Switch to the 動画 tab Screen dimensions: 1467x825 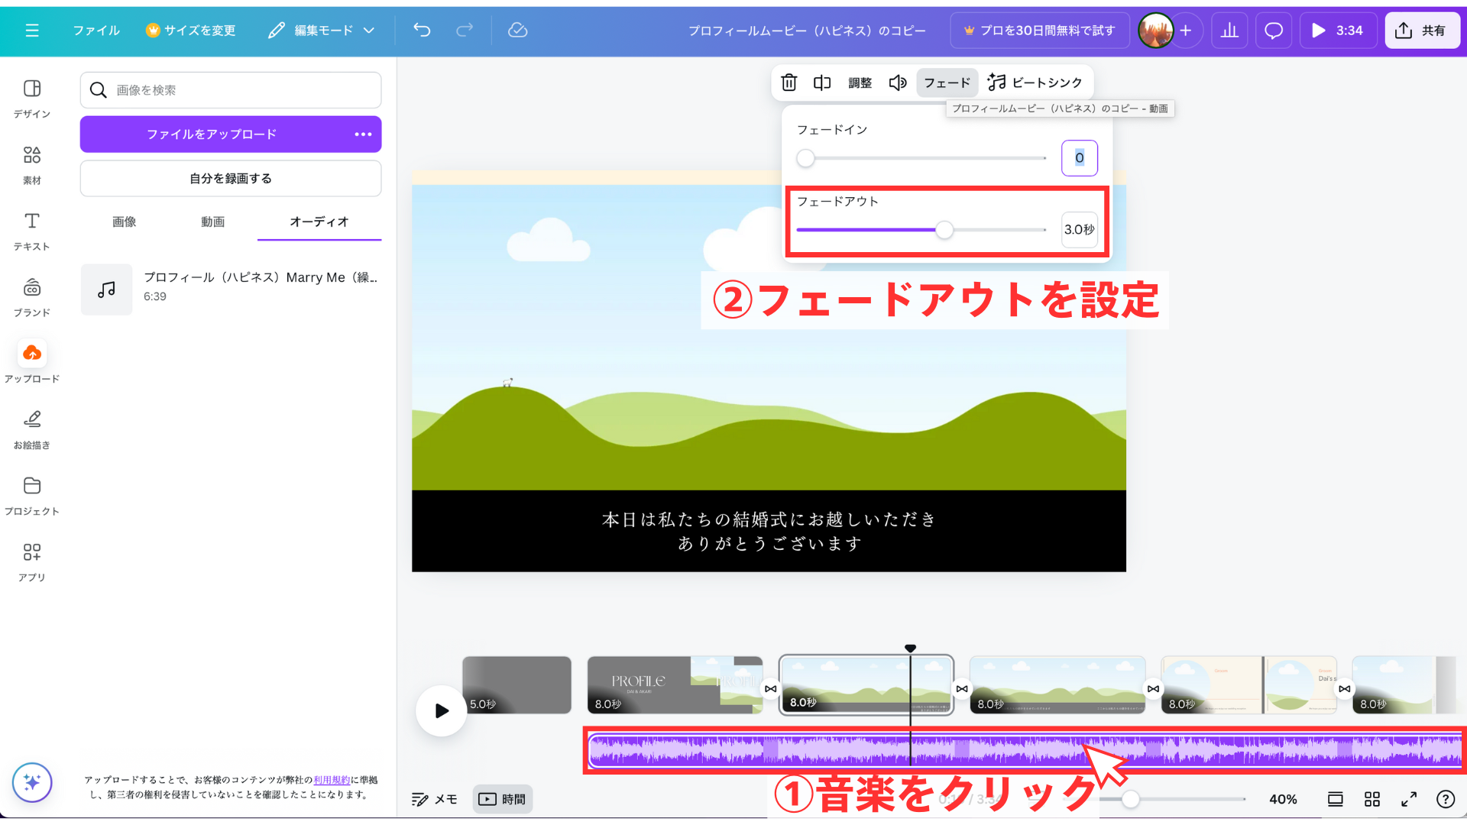coord(213,222)
